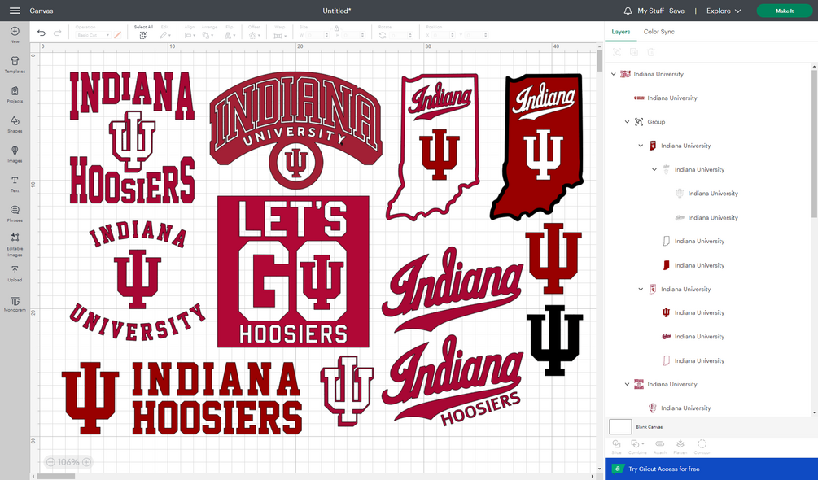Screen dimensions: 818x480
Task: Toggle the size lock icon
Action: pyautogui.click(x=336, y=28)
